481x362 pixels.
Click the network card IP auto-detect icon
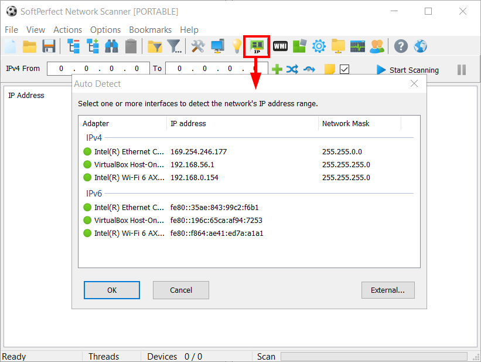(257, 46)
